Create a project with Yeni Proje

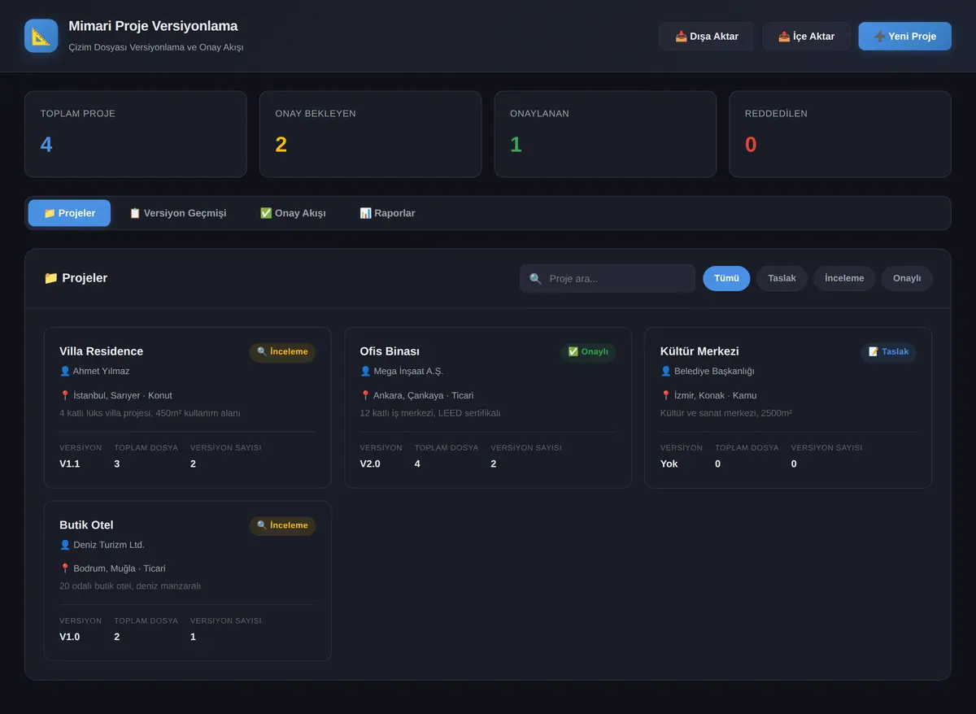pyautogui.click(x=904, y=37)
